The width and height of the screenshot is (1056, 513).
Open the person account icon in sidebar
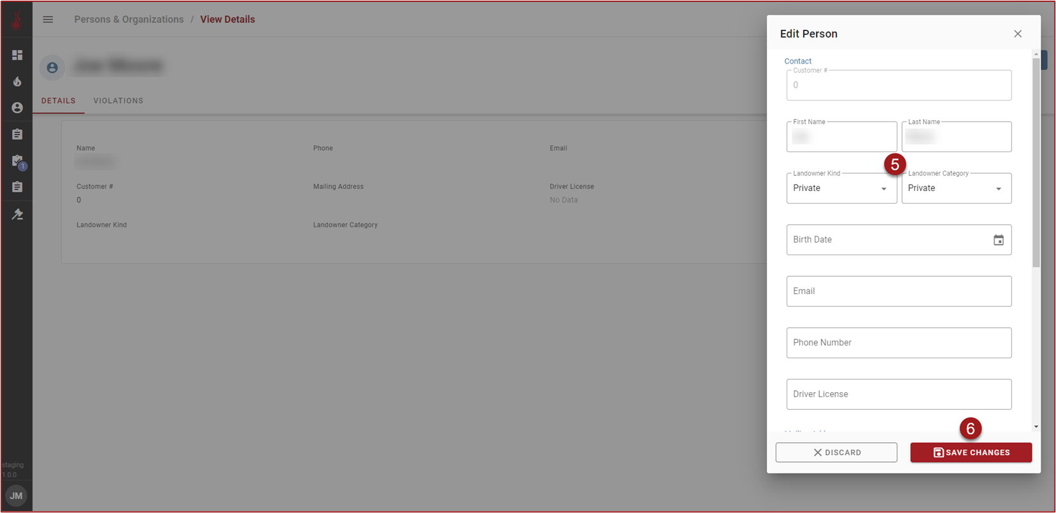click(17, 108)
